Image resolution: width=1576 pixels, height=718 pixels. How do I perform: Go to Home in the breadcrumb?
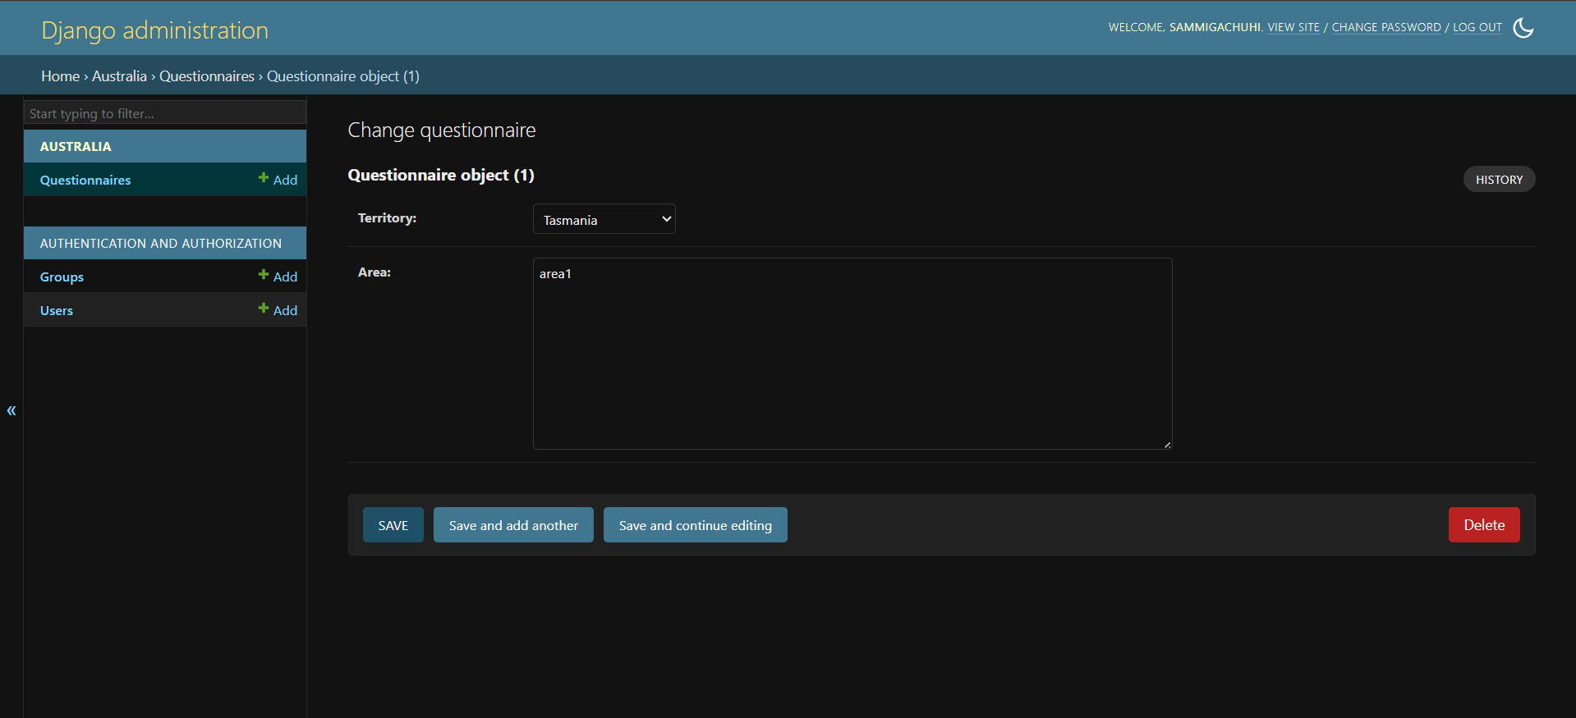(x=61, y=76)
